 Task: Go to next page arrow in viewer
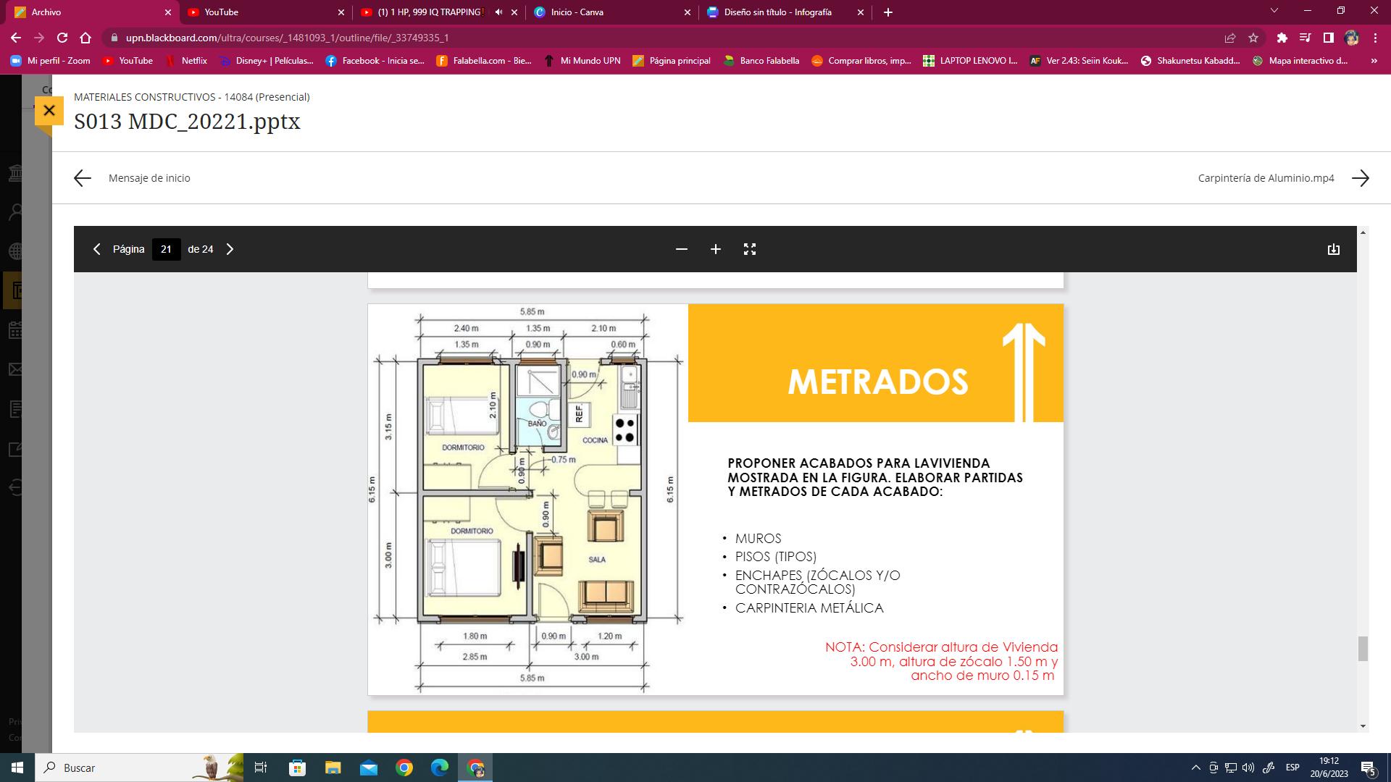click(x=230, y=249)
